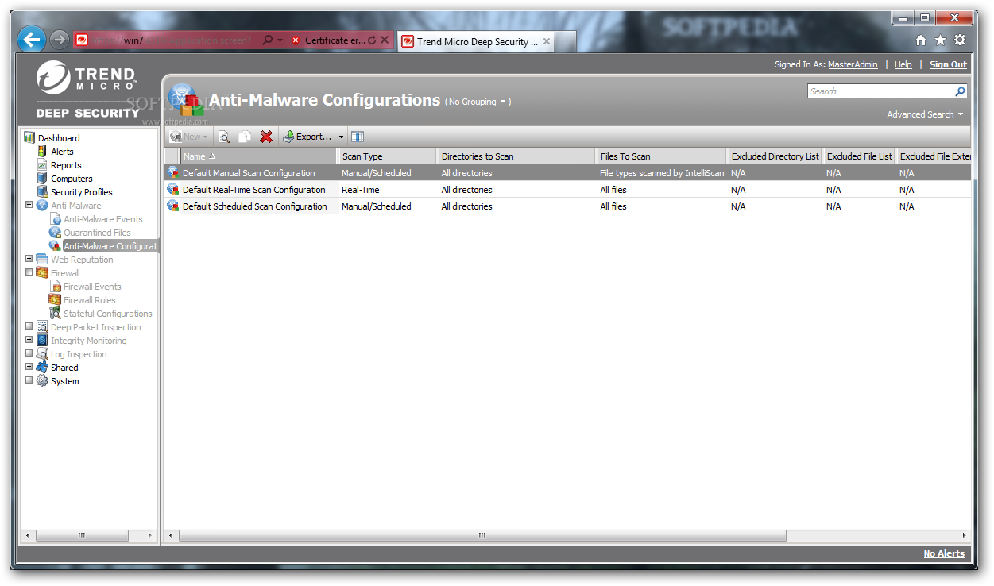Click the Web Reputation icon

[x=42, y=259]
